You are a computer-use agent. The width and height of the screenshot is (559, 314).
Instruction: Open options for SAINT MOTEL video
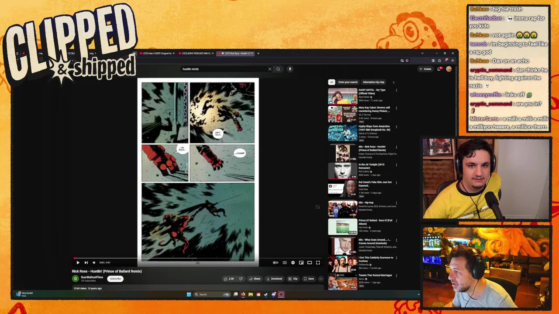tap(397, 90)
